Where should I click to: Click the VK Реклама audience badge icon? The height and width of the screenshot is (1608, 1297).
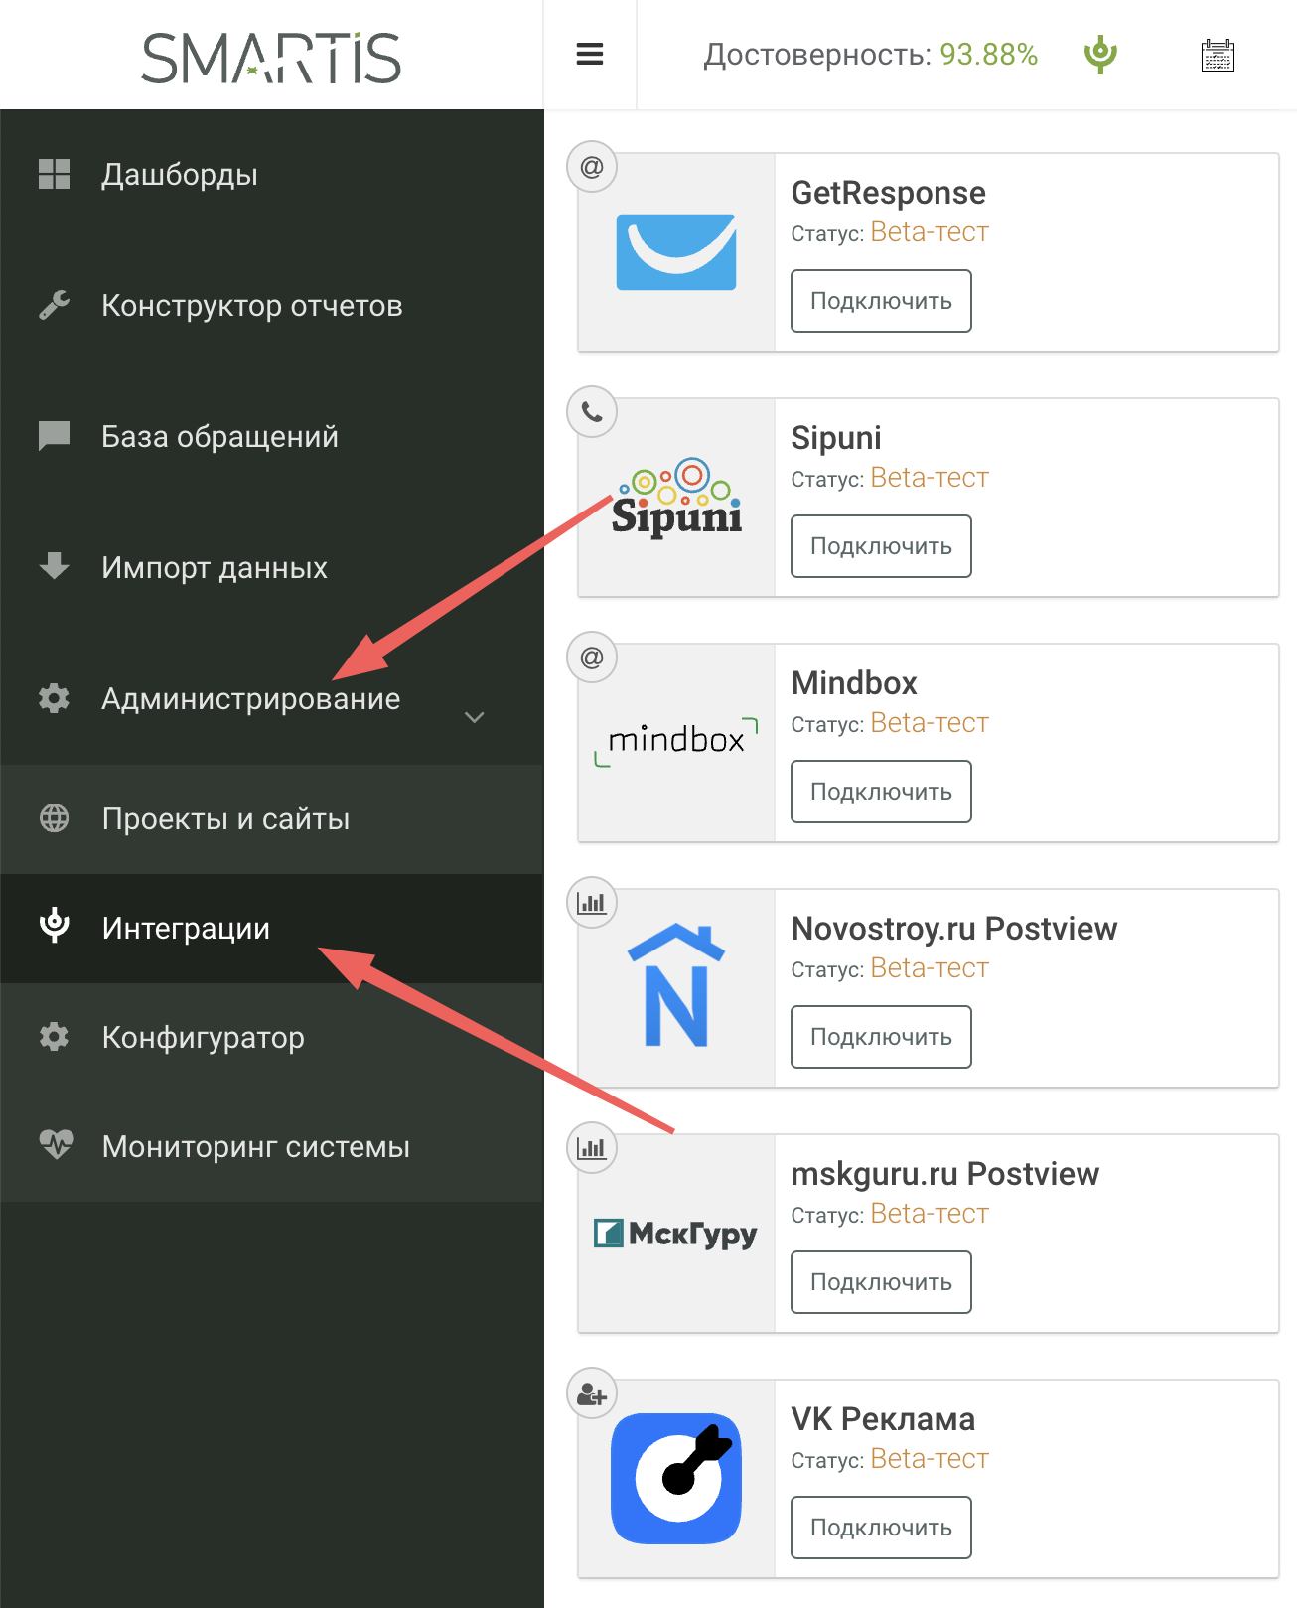pyautogui.click(x=592, y=1394)
